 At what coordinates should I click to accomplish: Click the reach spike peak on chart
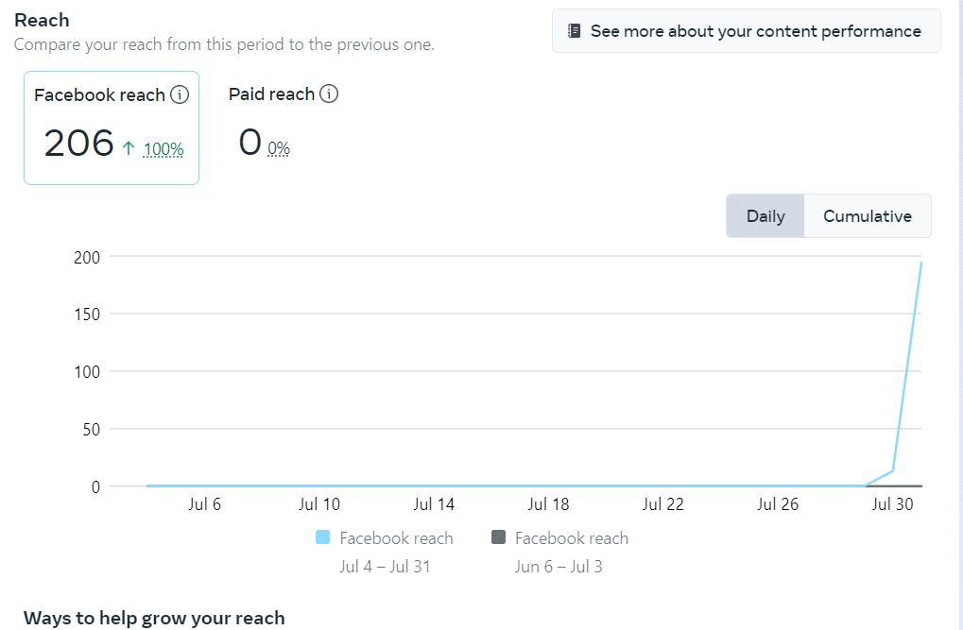coord(921,263)
